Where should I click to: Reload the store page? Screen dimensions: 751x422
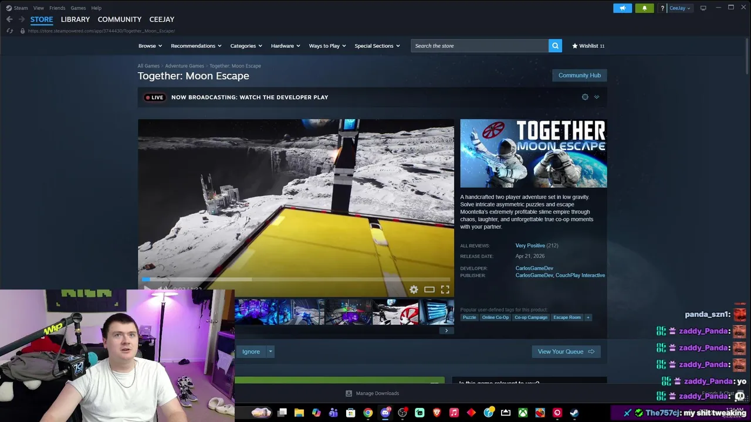[9, 30]
